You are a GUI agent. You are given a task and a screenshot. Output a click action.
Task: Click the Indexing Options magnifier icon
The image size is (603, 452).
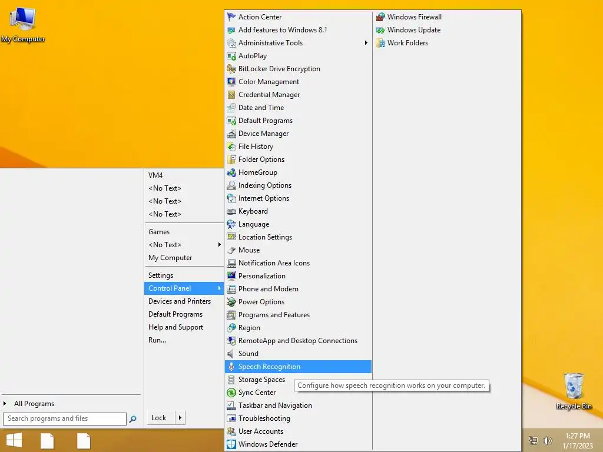pos(231,185)
